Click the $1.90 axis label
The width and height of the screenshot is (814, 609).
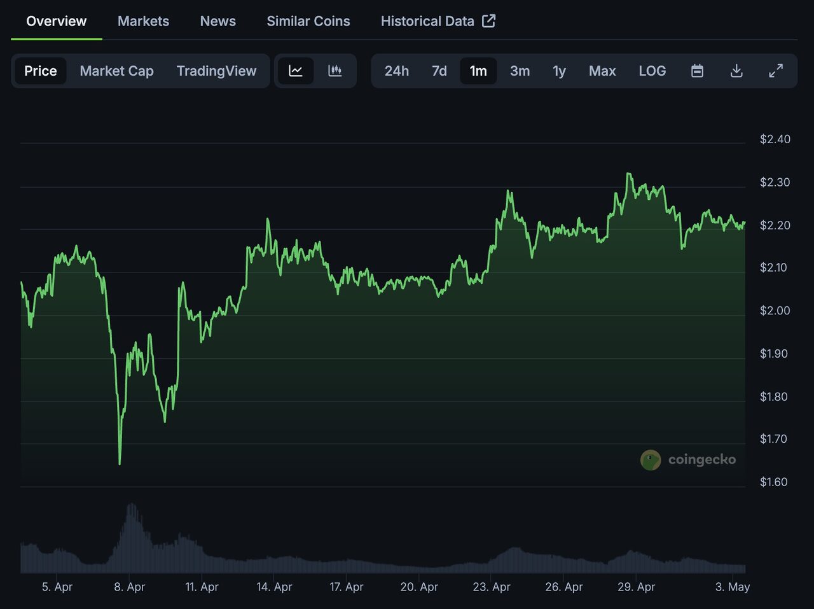click(x=773, y=354)
